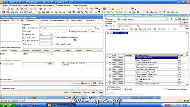Open the help icon with question mark in main toolbar

pos(96,9)
